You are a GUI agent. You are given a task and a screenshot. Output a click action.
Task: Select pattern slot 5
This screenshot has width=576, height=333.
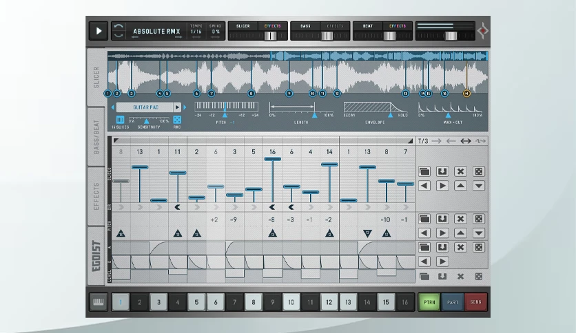(196, 302)
